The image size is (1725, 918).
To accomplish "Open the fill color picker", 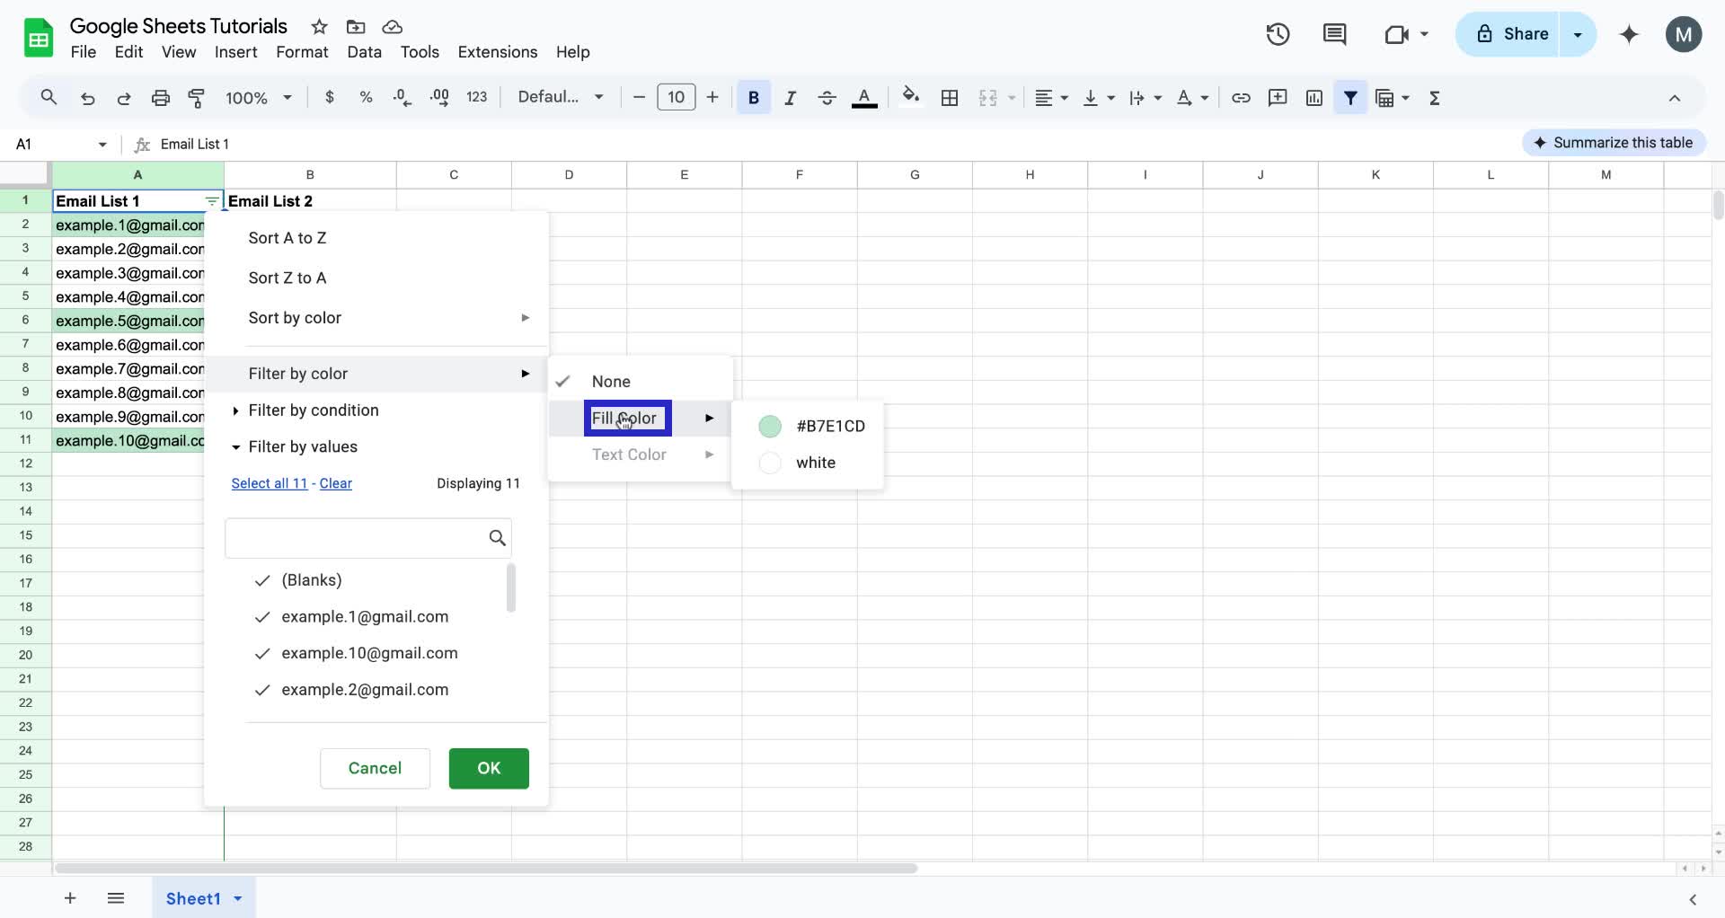I will coord(911,97).
